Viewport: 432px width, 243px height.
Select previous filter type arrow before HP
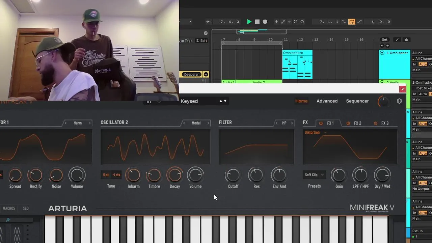pos(276,123)
